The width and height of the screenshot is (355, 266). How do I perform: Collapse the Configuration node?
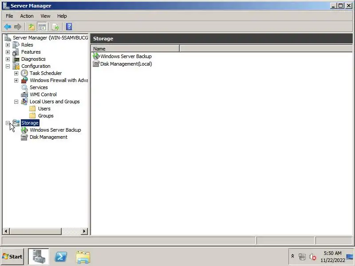tap(8, 66)
